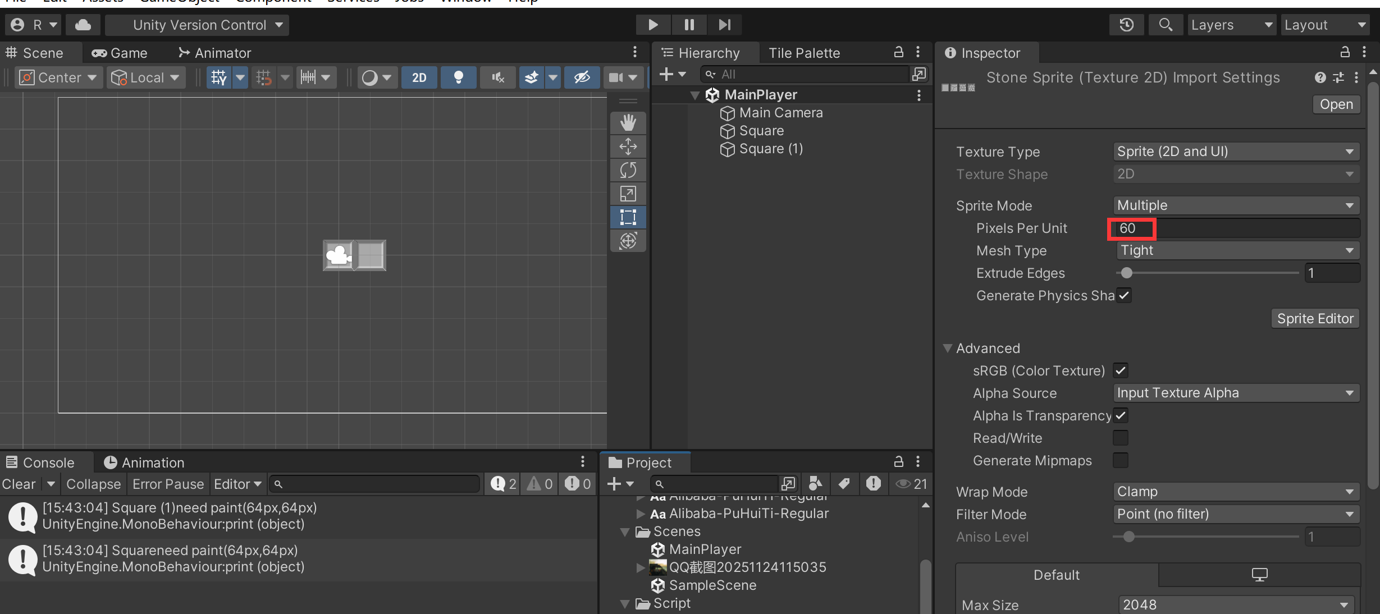Open the cloud services icon
1380x614 pixels.
(x=83, y=25)
